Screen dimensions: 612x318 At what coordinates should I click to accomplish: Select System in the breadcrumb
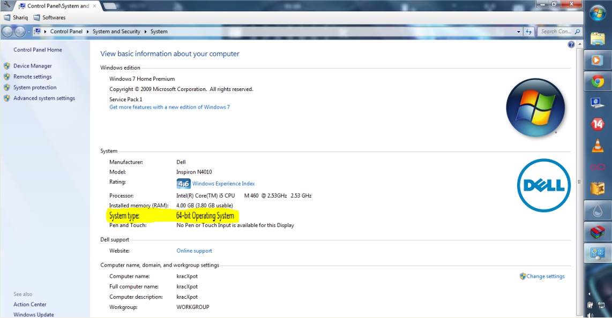(159, 32)
